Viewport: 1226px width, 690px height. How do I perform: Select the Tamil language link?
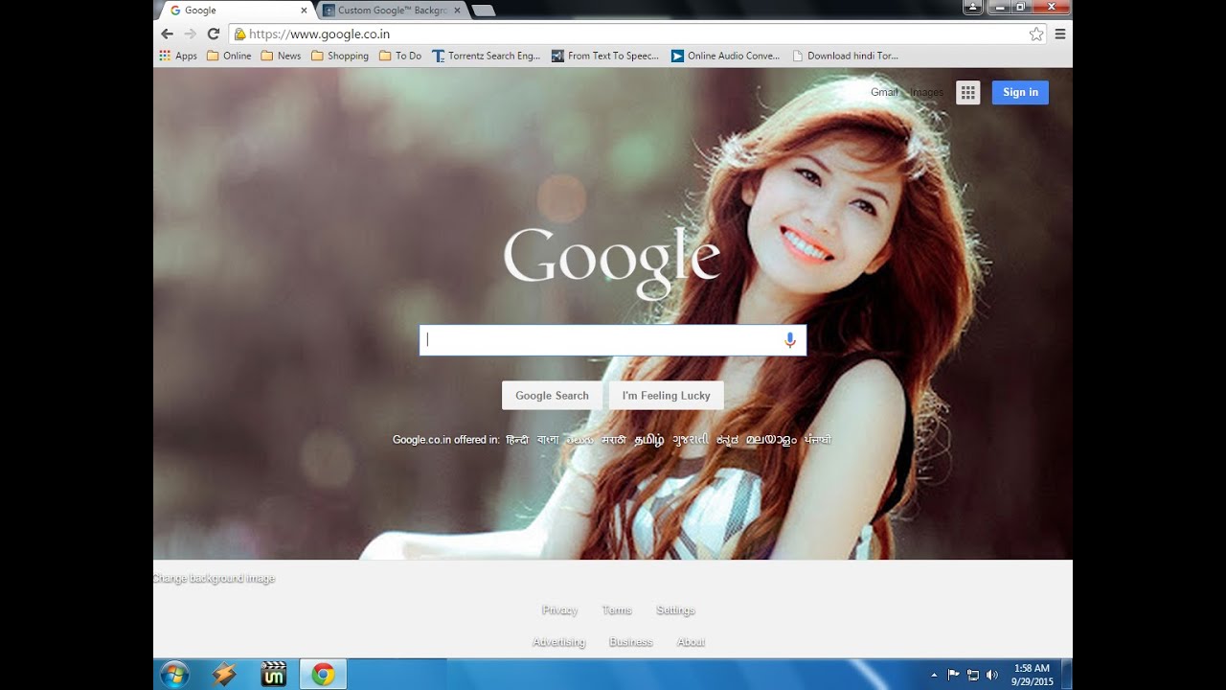(648, 440)
